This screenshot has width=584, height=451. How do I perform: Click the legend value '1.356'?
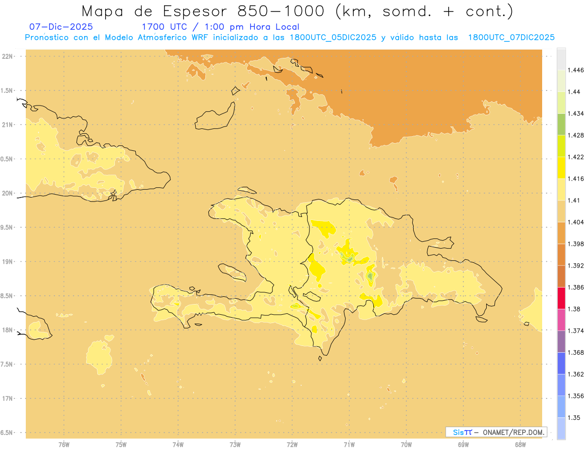coord(576,396)
